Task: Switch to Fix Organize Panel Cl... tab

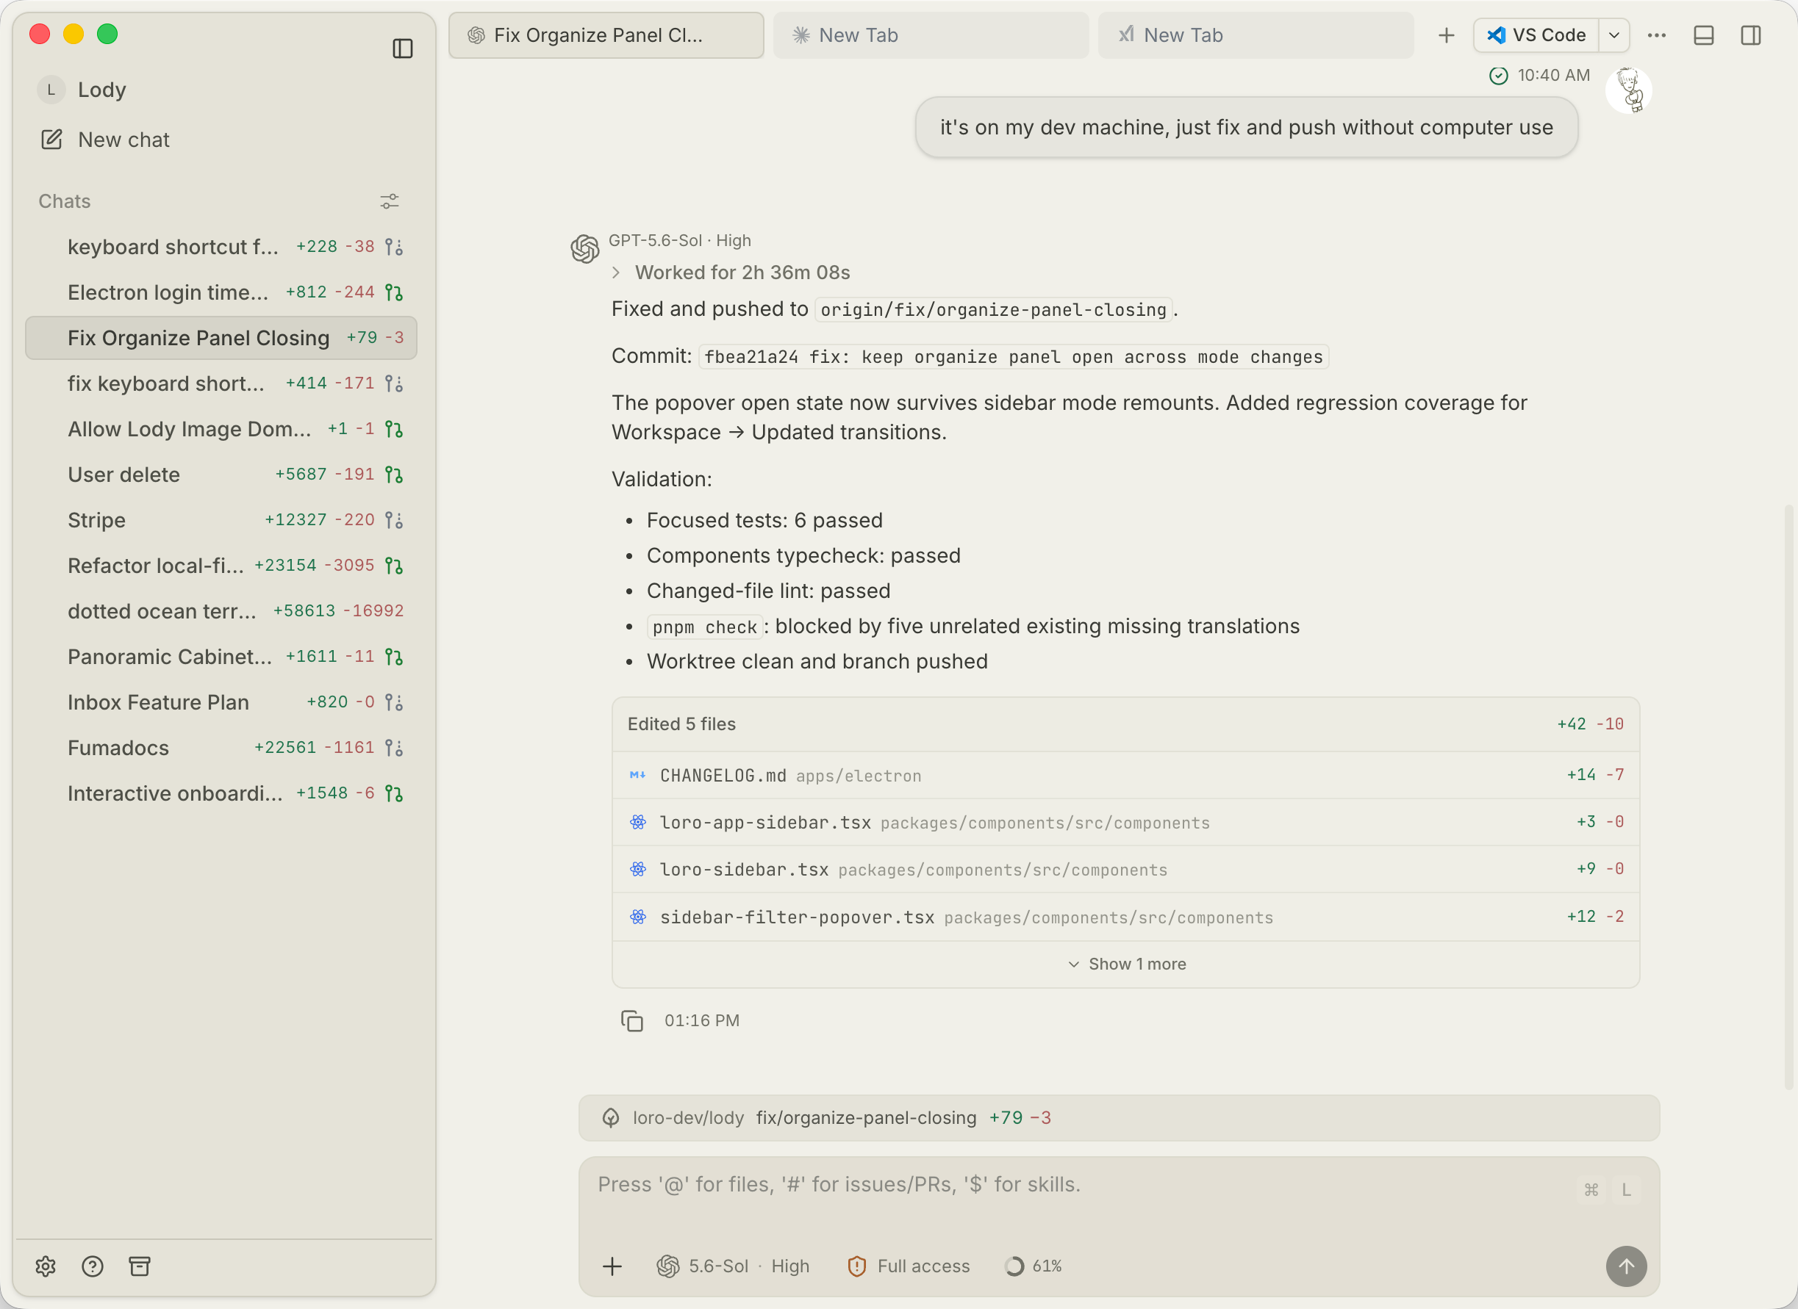Action: coord(606,35)
